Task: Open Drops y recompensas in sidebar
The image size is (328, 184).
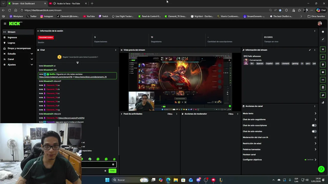Action: coord(18,48)
